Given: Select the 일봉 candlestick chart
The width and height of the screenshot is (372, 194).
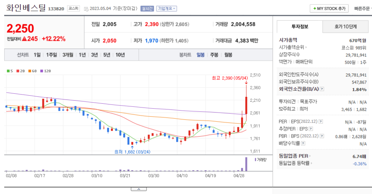Looking at the screenshot, I should tap(201, 55).
